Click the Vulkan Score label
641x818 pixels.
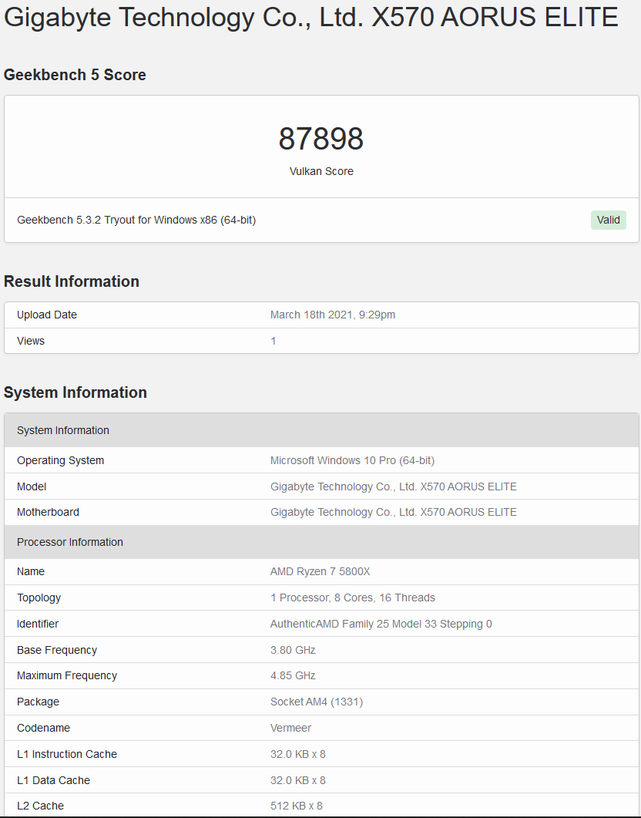(321, 171)
